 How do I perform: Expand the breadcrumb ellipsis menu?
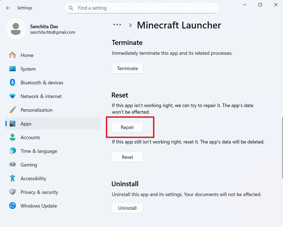[x=117, y=25]
